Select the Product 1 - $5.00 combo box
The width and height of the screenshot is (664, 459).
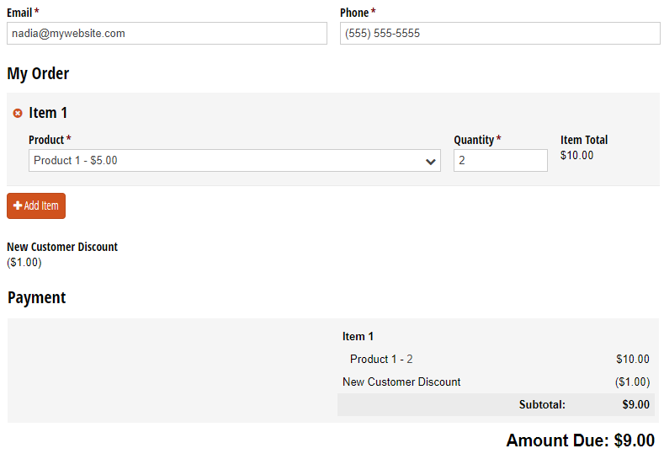(x=235, y=161)
